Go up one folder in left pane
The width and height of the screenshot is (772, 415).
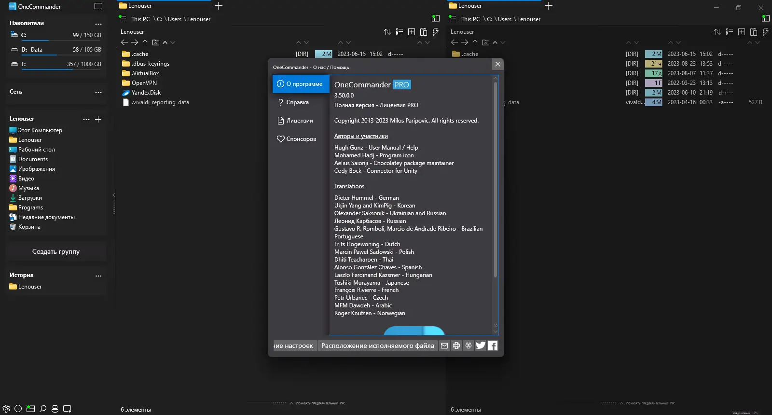(x=145, y=42)
